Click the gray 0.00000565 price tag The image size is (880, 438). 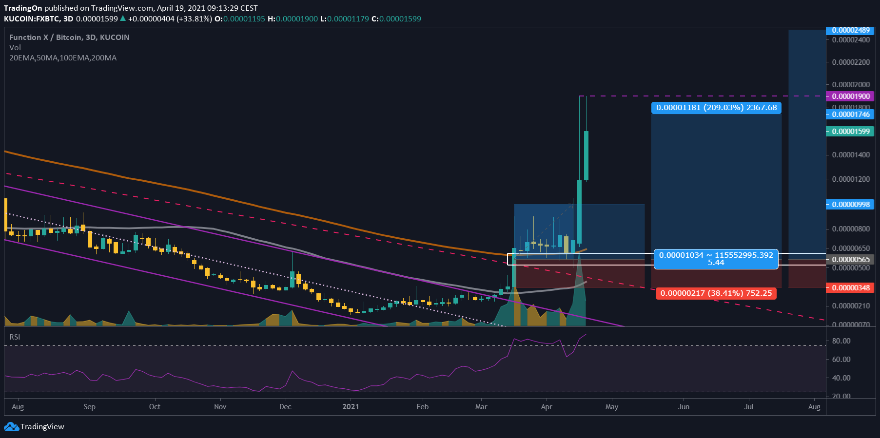click(x=851, y=260)
